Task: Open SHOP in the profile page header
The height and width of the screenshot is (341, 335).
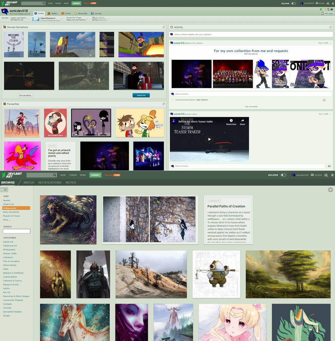Action: tap(50, 3)
